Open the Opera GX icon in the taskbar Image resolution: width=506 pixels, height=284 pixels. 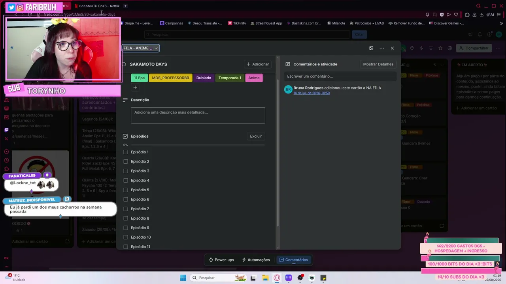277,278
